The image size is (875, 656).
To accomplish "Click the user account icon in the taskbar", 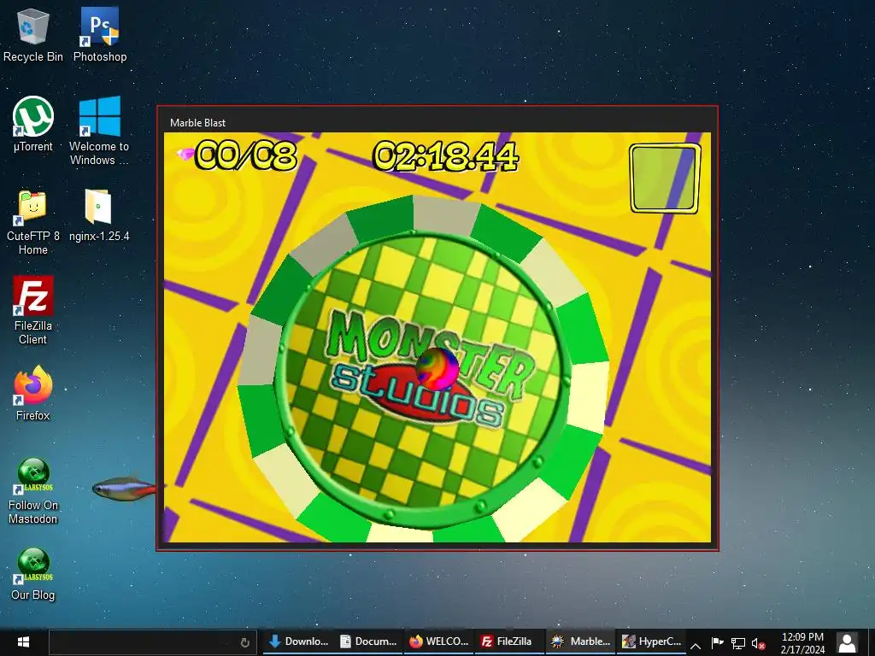I will click(x=847, y=642).
